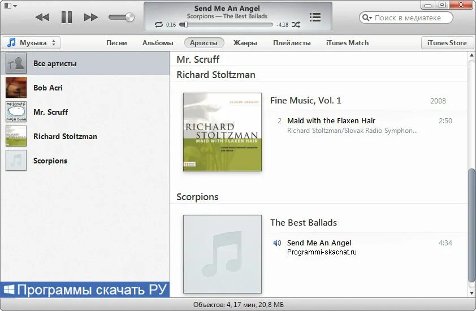Click the Fine Music, Vol. 1 title
476x311 pixels.
click(306, 100)
